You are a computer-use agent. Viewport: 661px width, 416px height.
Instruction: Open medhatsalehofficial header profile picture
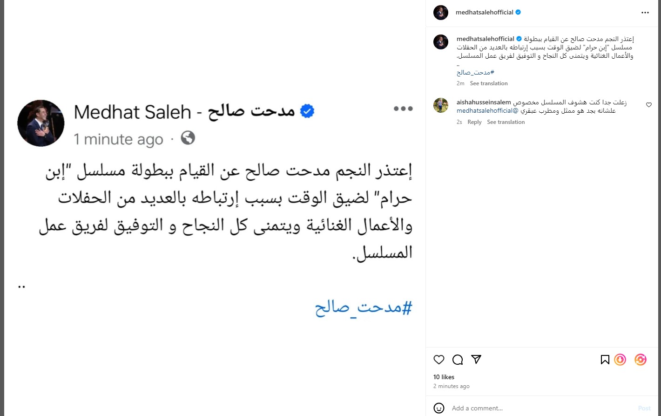click(x=440, y=13)
